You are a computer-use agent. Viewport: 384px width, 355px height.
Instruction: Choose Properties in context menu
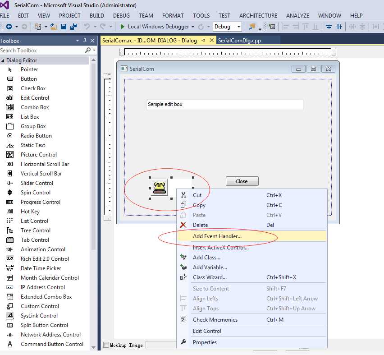(x=252, y=342)
